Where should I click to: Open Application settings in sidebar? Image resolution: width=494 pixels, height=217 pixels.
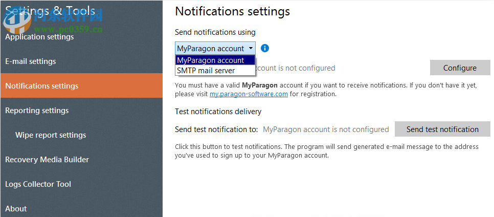tap(39, 37)
